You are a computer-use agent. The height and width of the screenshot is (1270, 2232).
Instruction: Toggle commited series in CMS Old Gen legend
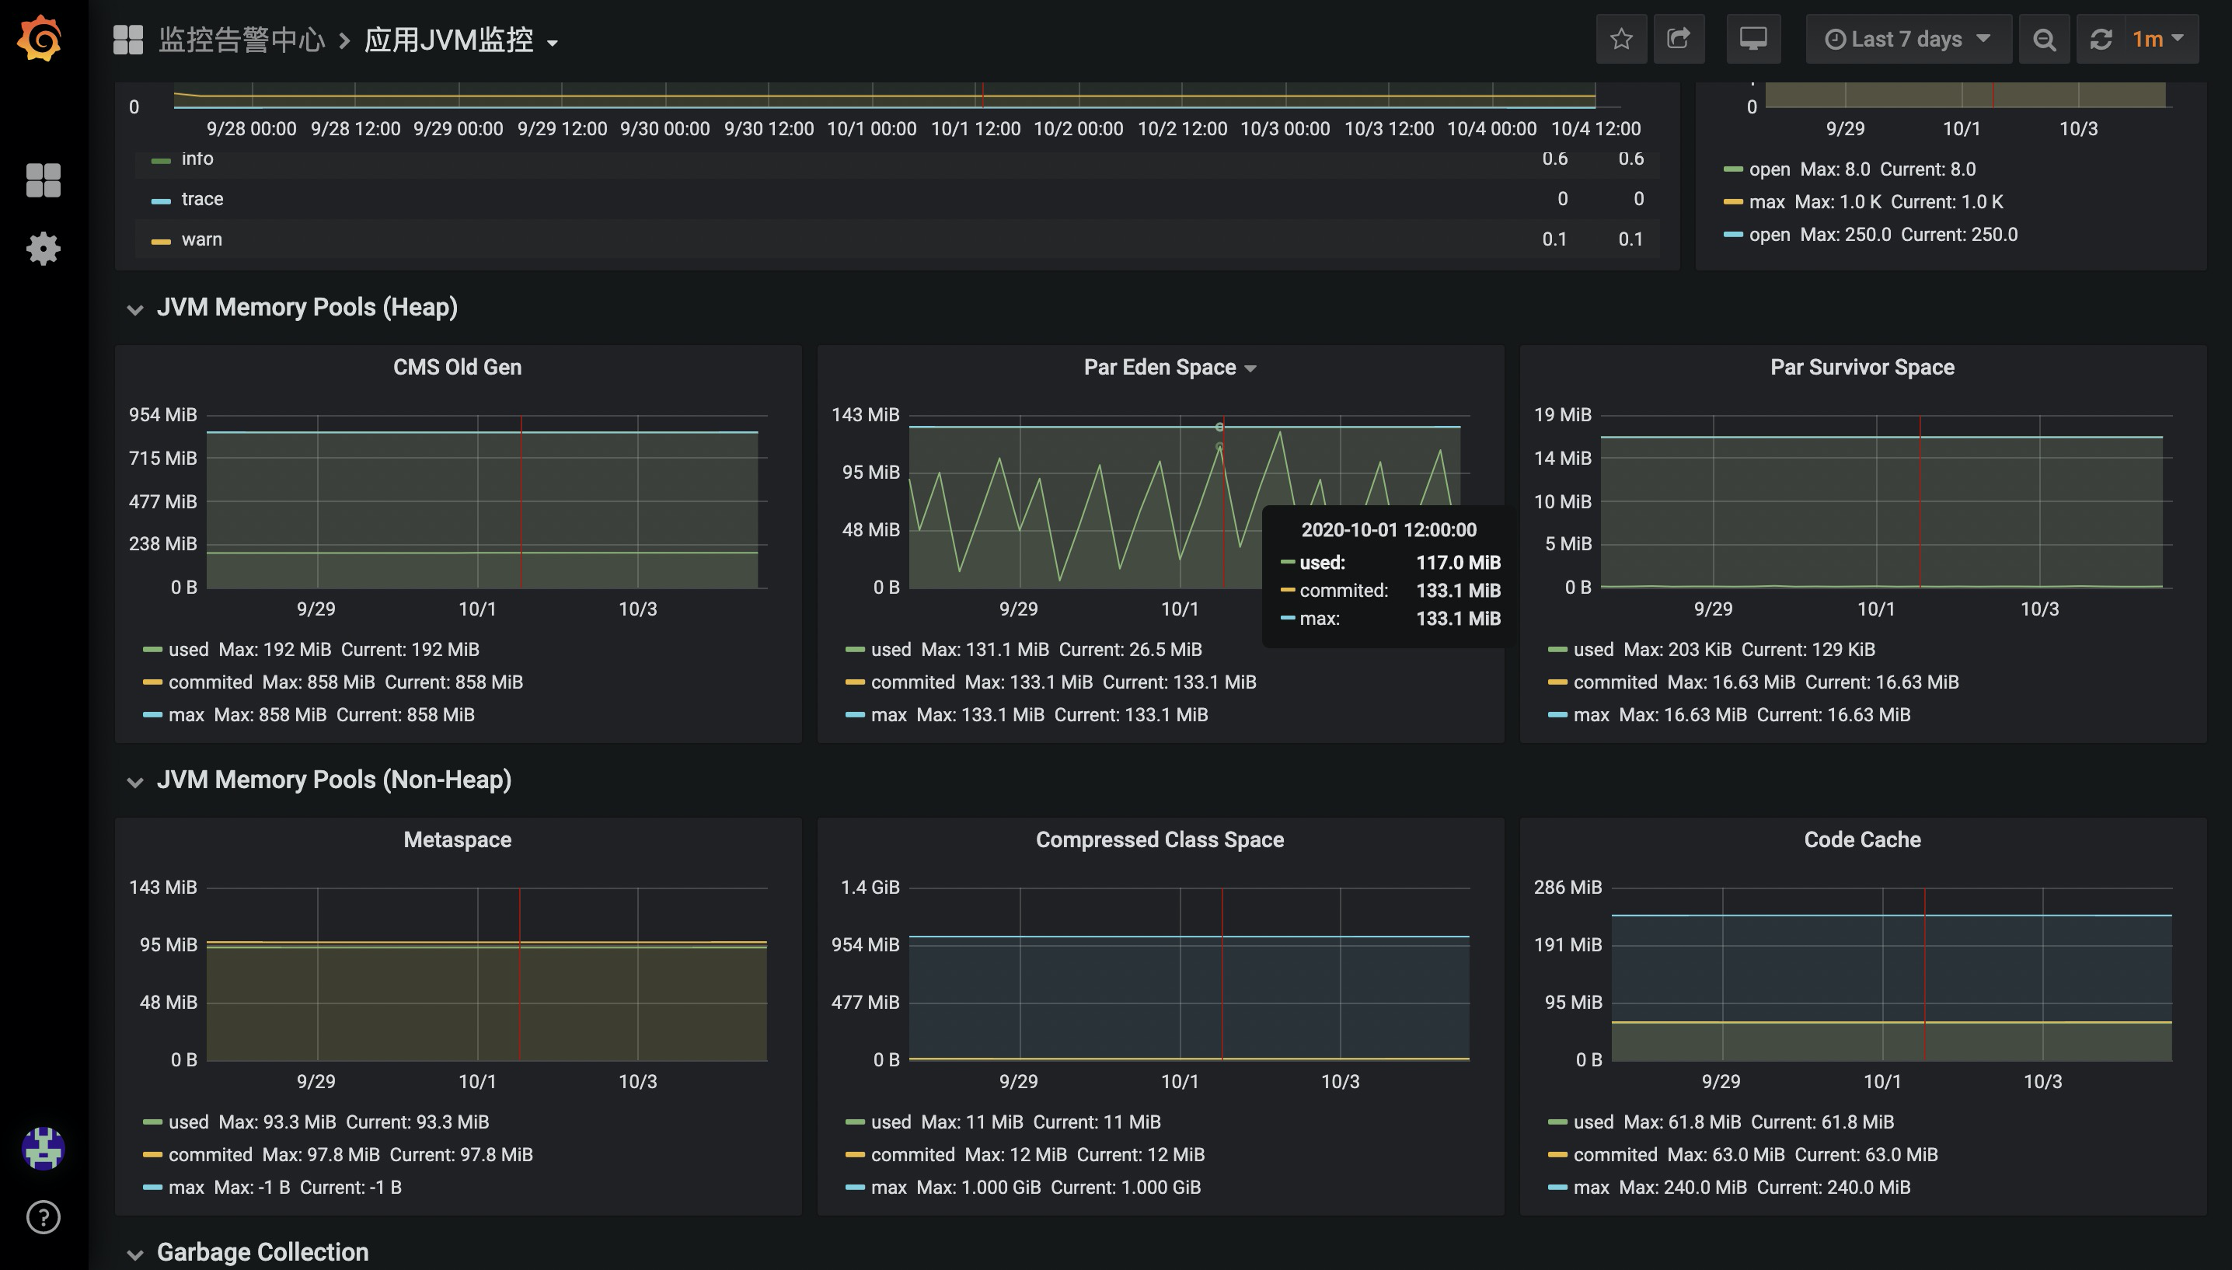click(210, 682)
